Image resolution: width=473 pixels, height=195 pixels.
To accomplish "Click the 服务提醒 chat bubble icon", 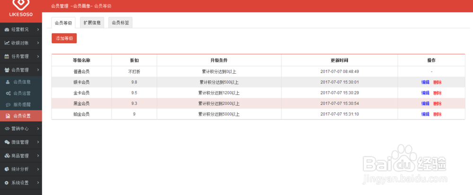I will (x=8, y=105).
